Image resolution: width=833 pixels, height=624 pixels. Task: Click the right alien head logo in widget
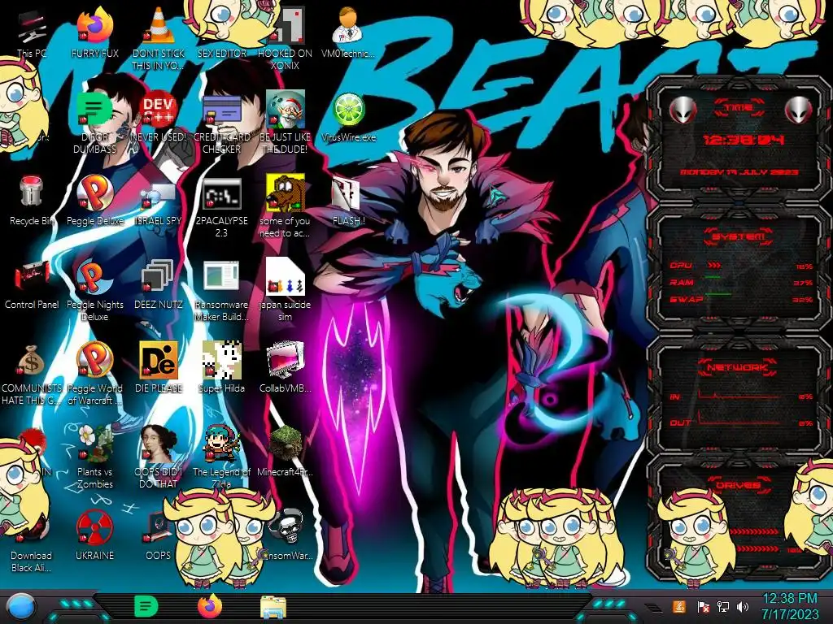[799, 110]
